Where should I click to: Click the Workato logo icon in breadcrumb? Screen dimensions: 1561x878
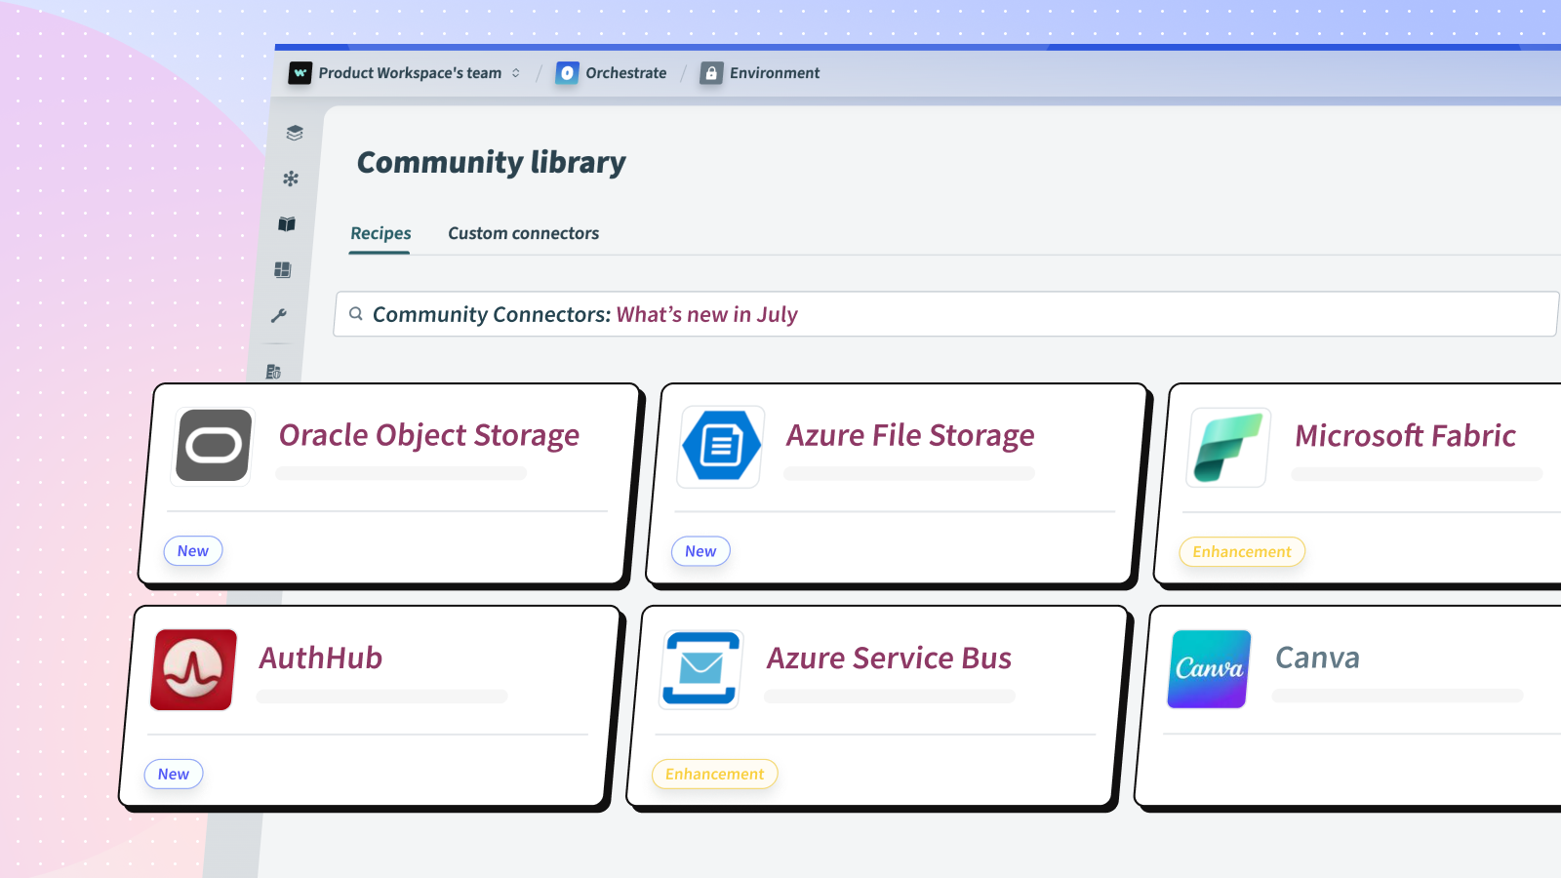pyautogui.click(x=300, y=73)
